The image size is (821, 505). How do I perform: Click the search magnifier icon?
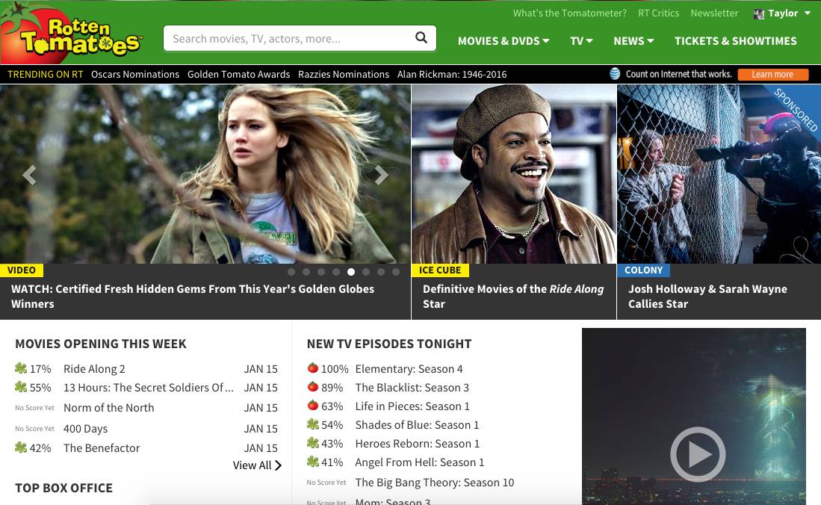(x=421, y=37)
